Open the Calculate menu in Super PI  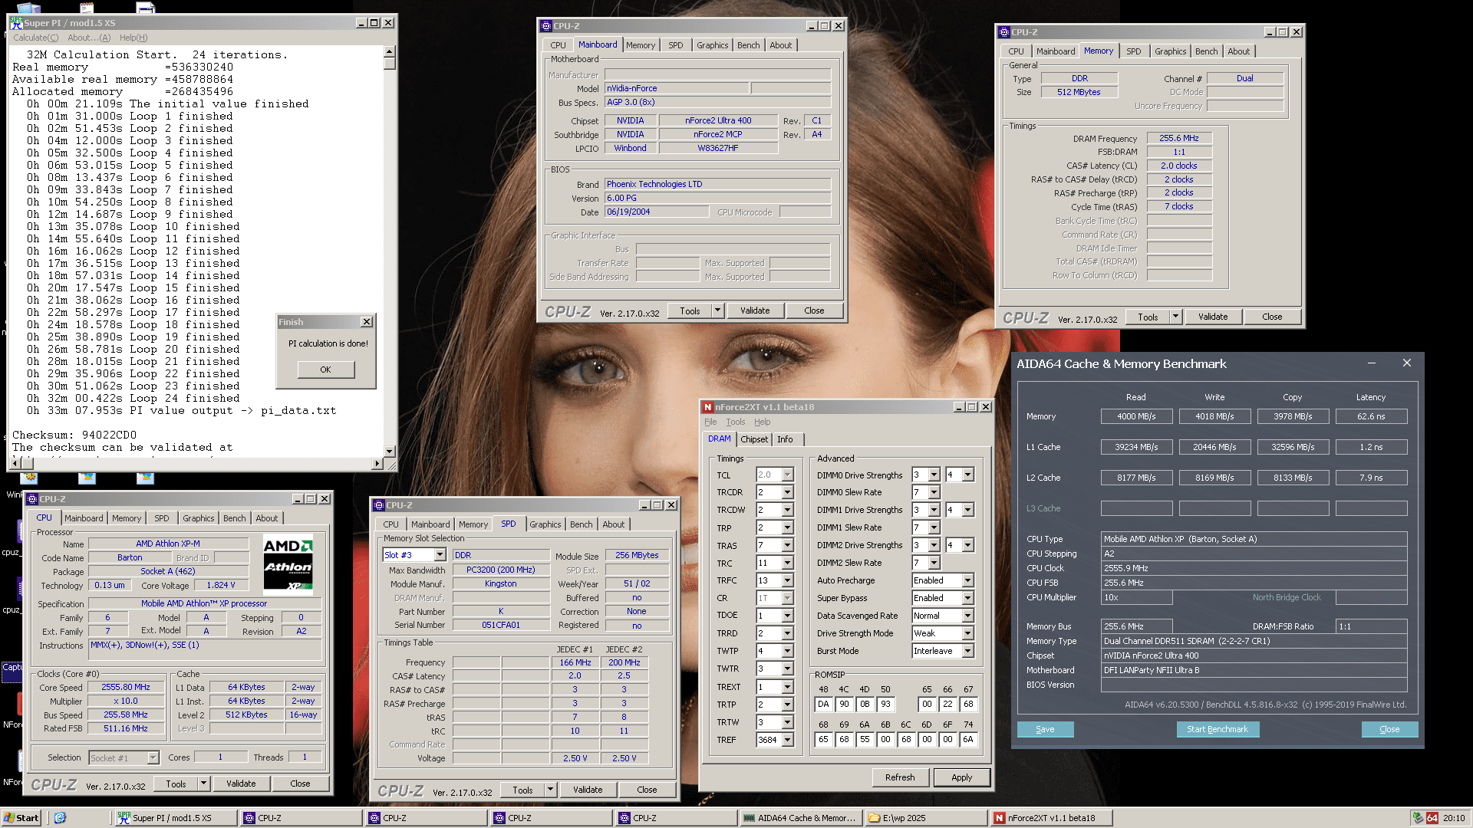click(35, 38)
